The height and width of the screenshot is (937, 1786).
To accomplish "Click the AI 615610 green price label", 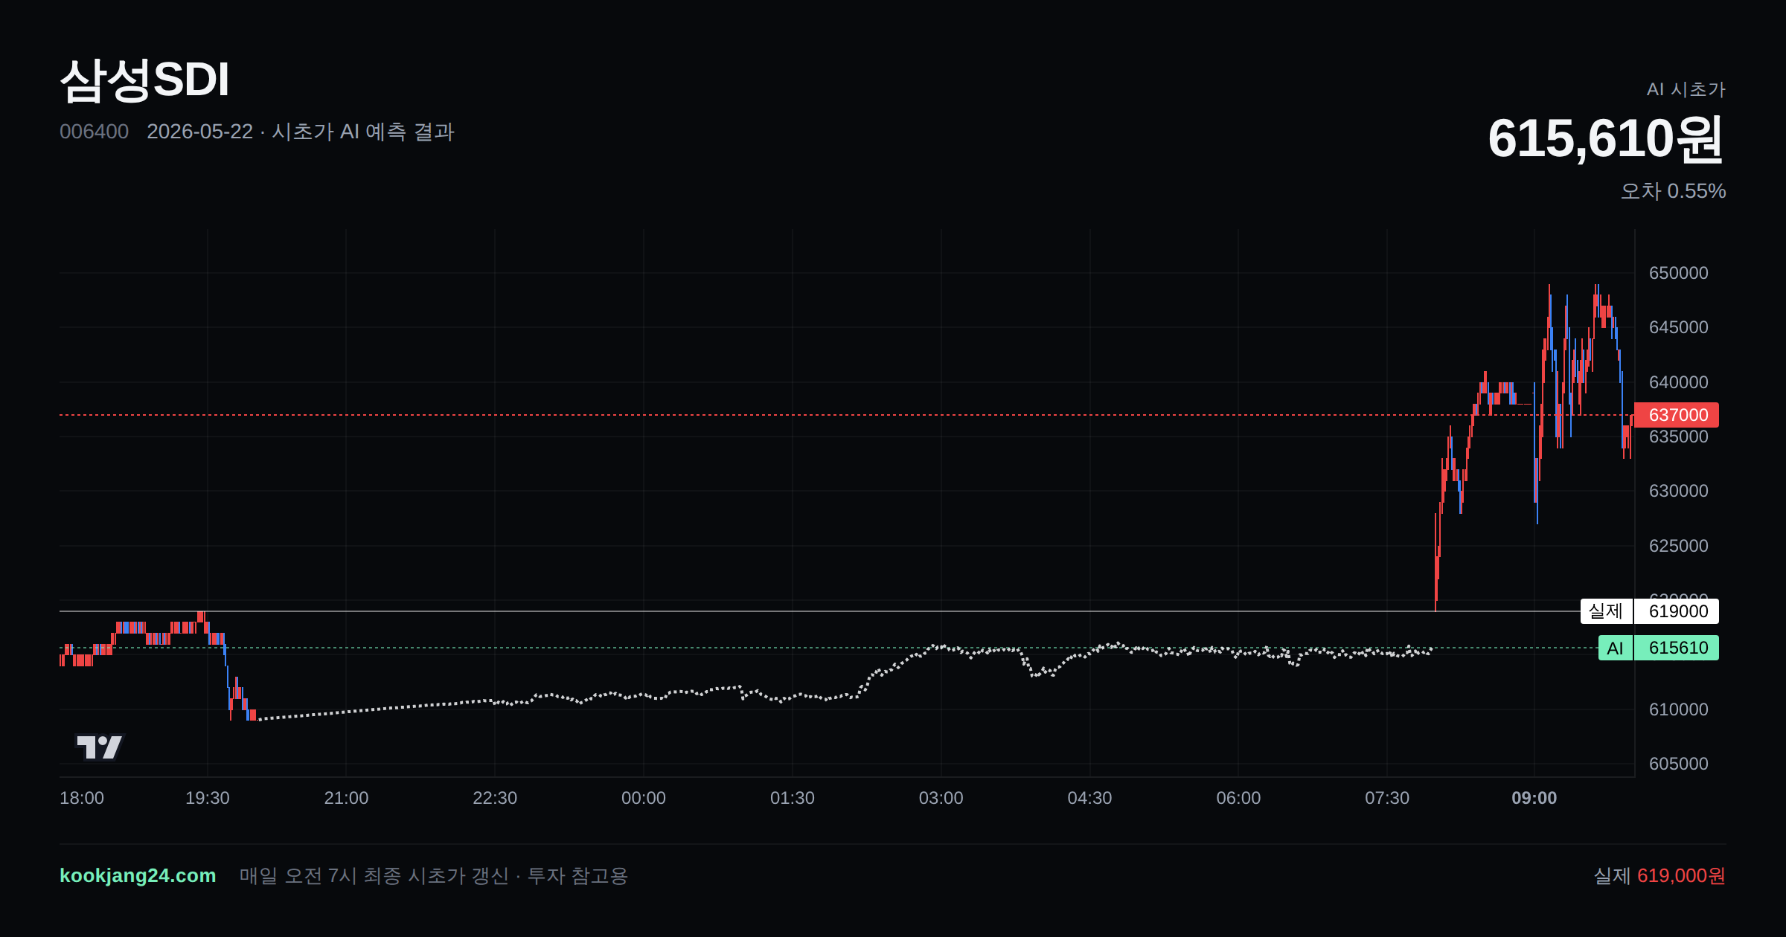I will pos(1658,648).
